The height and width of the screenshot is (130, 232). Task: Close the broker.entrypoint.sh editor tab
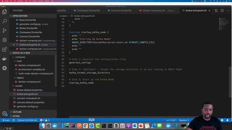(210, 10)
